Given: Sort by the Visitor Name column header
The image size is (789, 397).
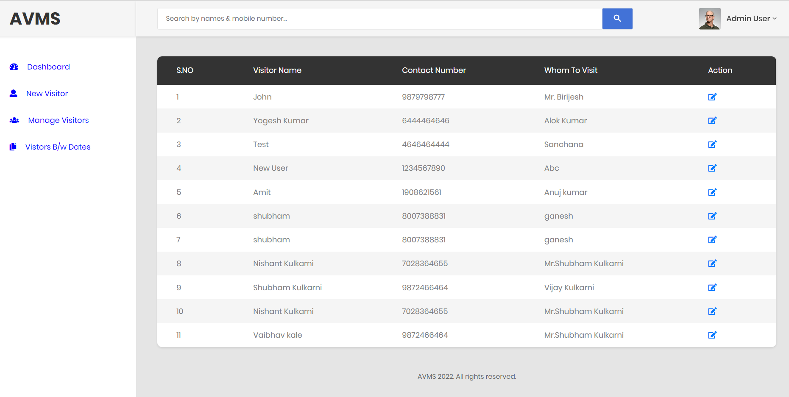Looking at the screenshot, I should [277, 70].
